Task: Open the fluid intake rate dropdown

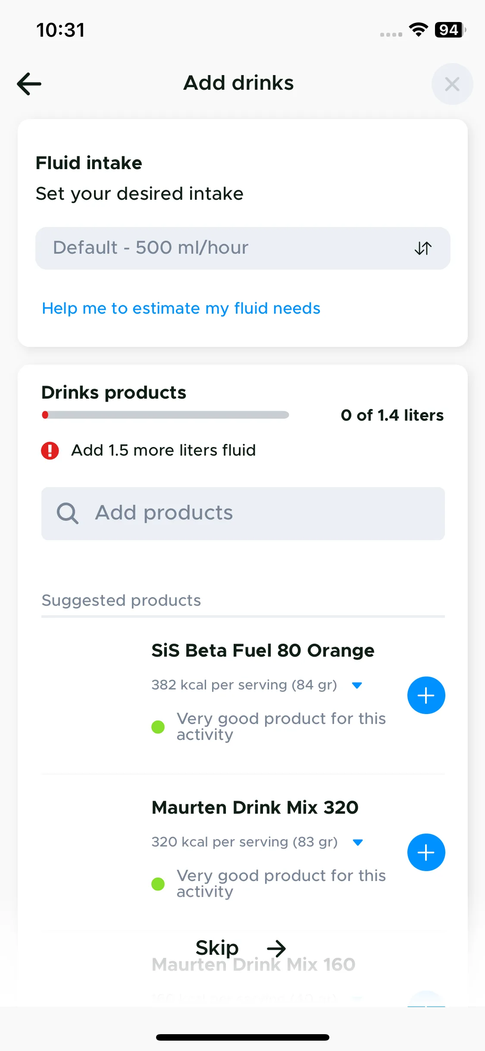Action: (x=243, y=248)
